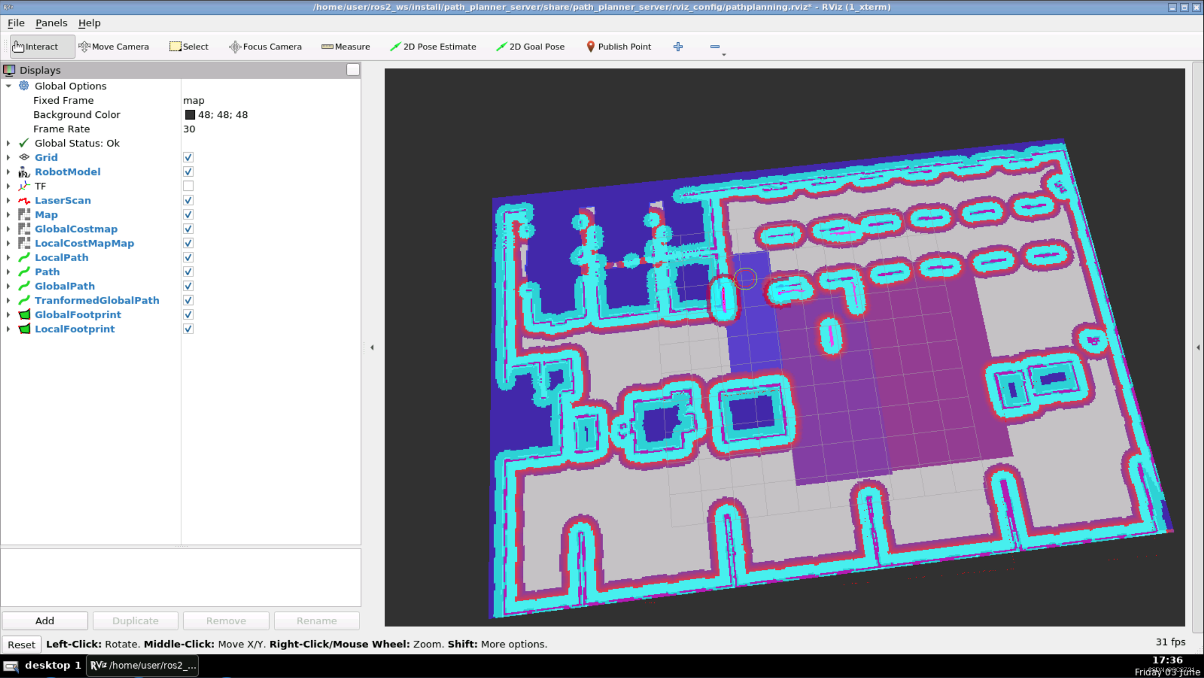Uncheck the GlobalFootprint display
1204x678 pixels.
[x=188, y=314]
